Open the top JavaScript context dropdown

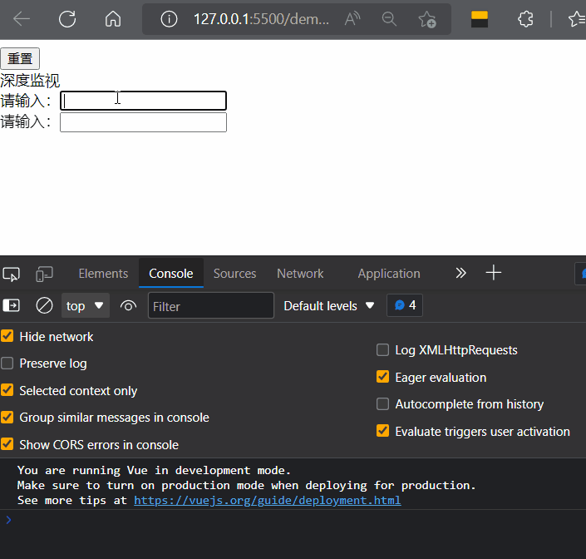[86, 305]
